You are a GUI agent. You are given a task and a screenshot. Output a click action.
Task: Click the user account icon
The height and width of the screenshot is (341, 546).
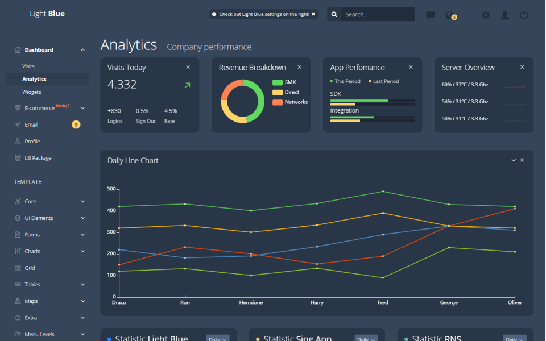(x=504, y=15)
